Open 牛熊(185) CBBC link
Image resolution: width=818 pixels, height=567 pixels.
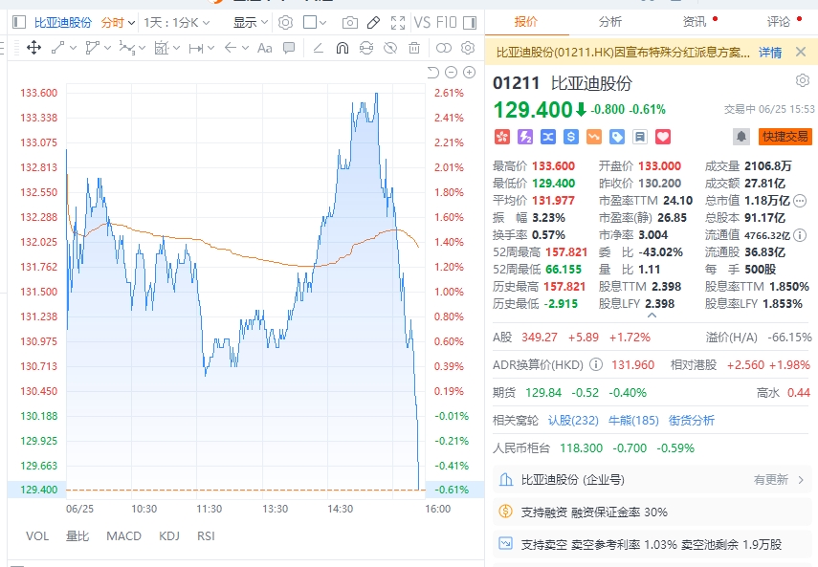633,420
